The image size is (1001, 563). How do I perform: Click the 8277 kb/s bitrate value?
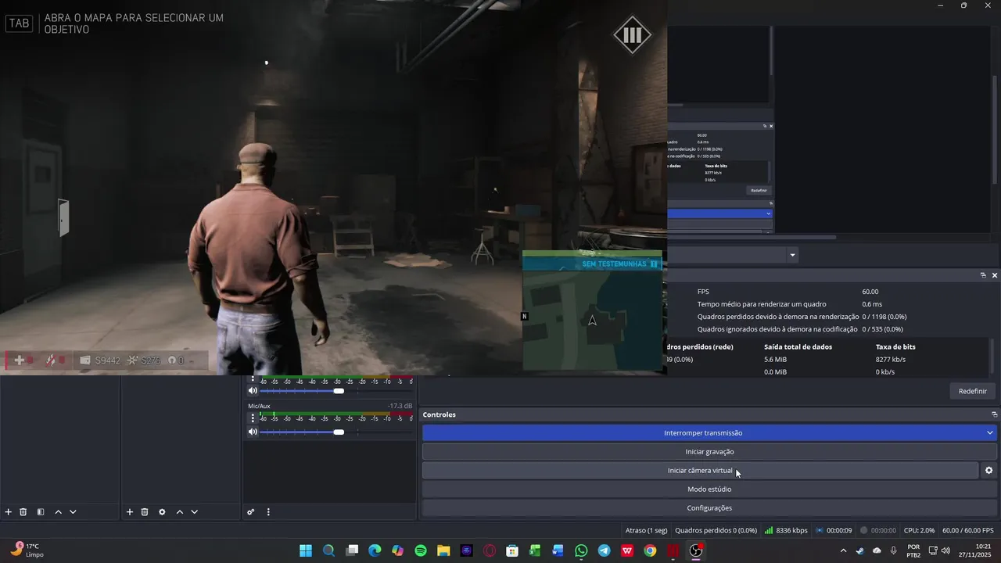pyautogui.click(x=891, y=360)
